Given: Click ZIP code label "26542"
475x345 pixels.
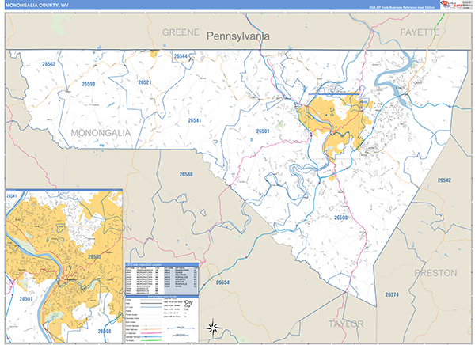Looking at the screenshot, I should (x=444, y=180).
